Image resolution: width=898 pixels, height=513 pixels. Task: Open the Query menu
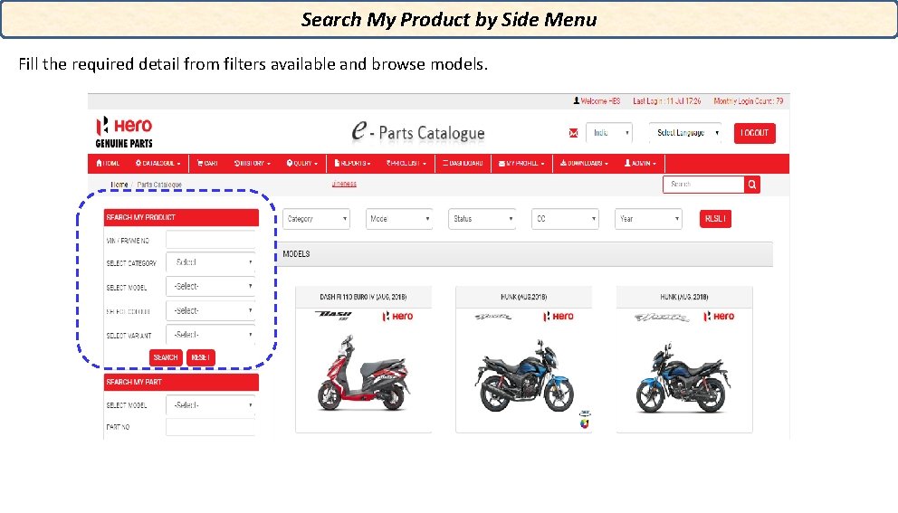click(301, 163)
